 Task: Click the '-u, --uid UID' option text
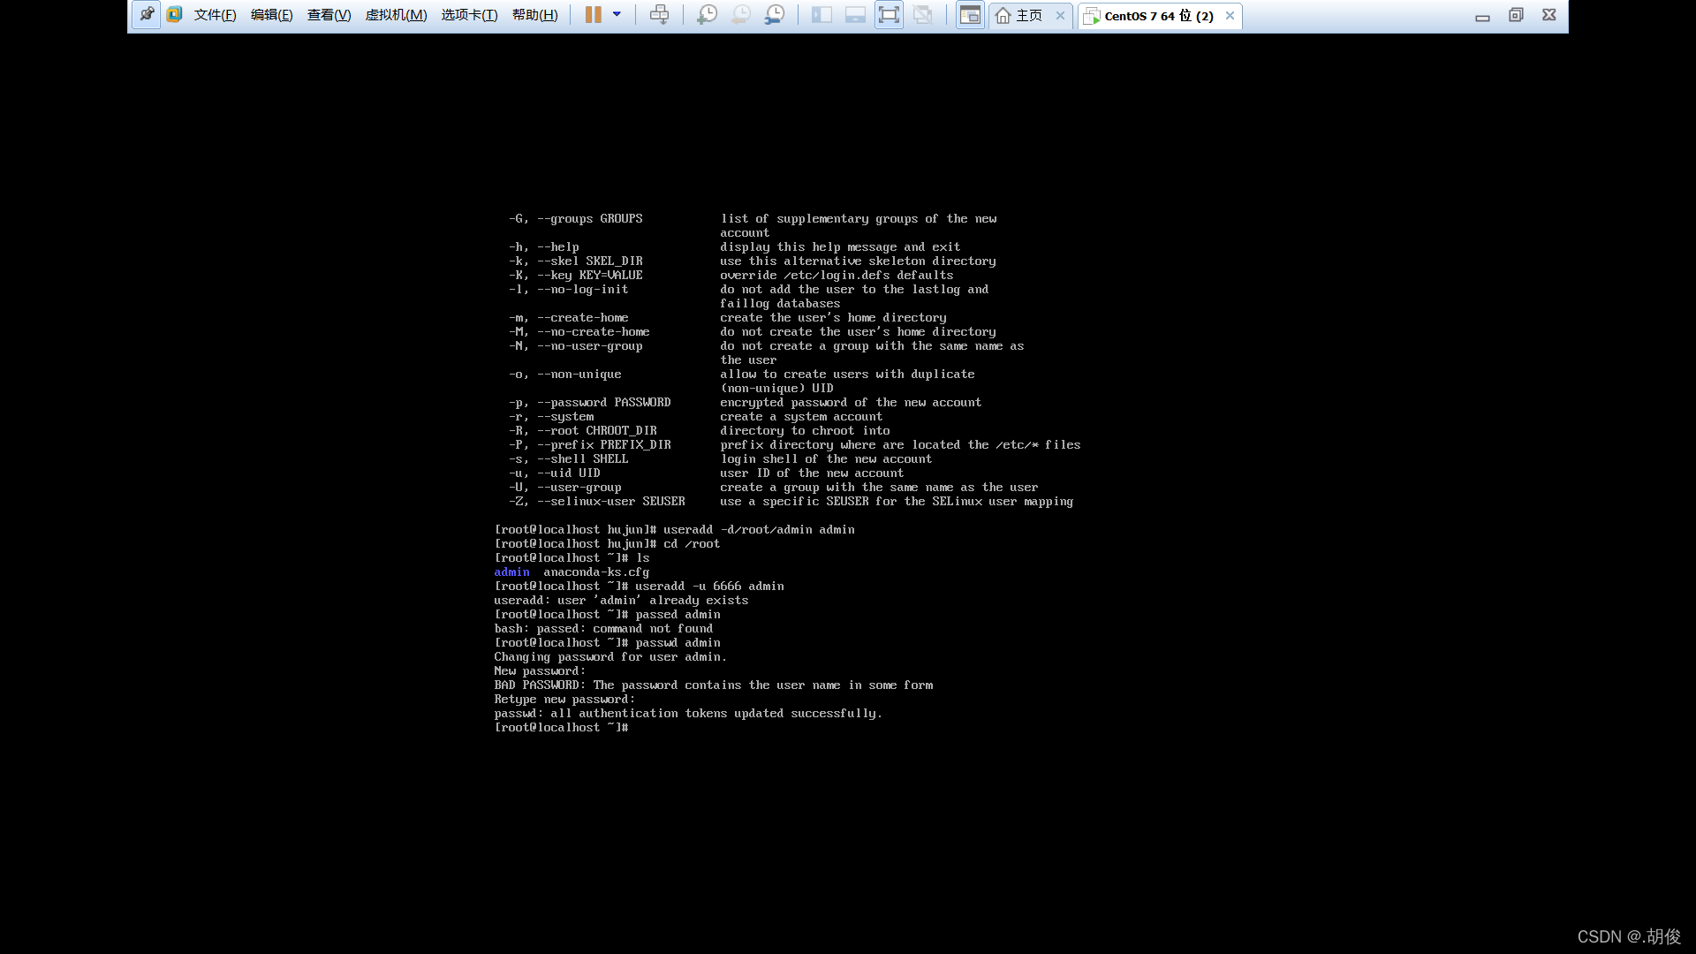pos(554,473)
